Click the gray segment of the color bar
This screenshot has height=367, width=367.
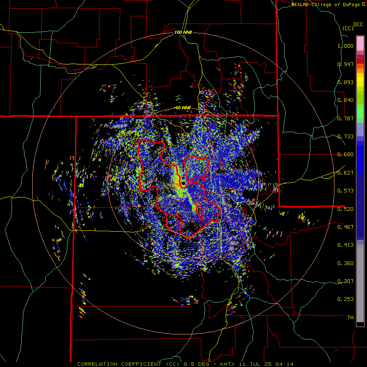[x=360, y=283]
